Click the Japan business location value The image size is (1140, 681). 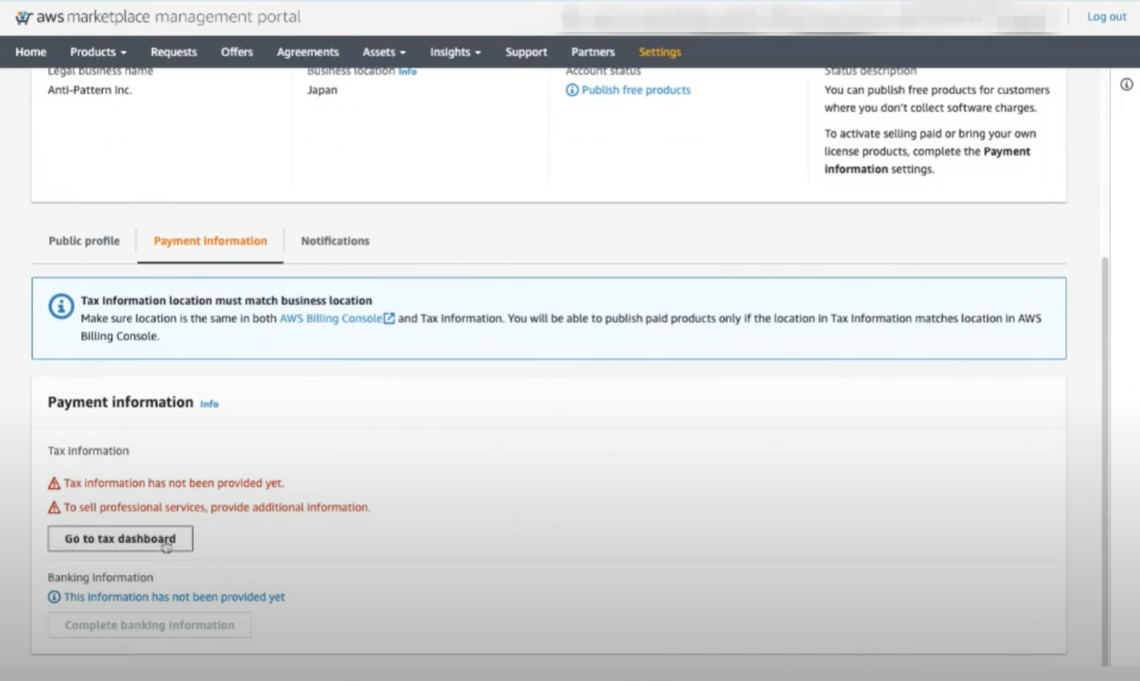tap(322, 90)
